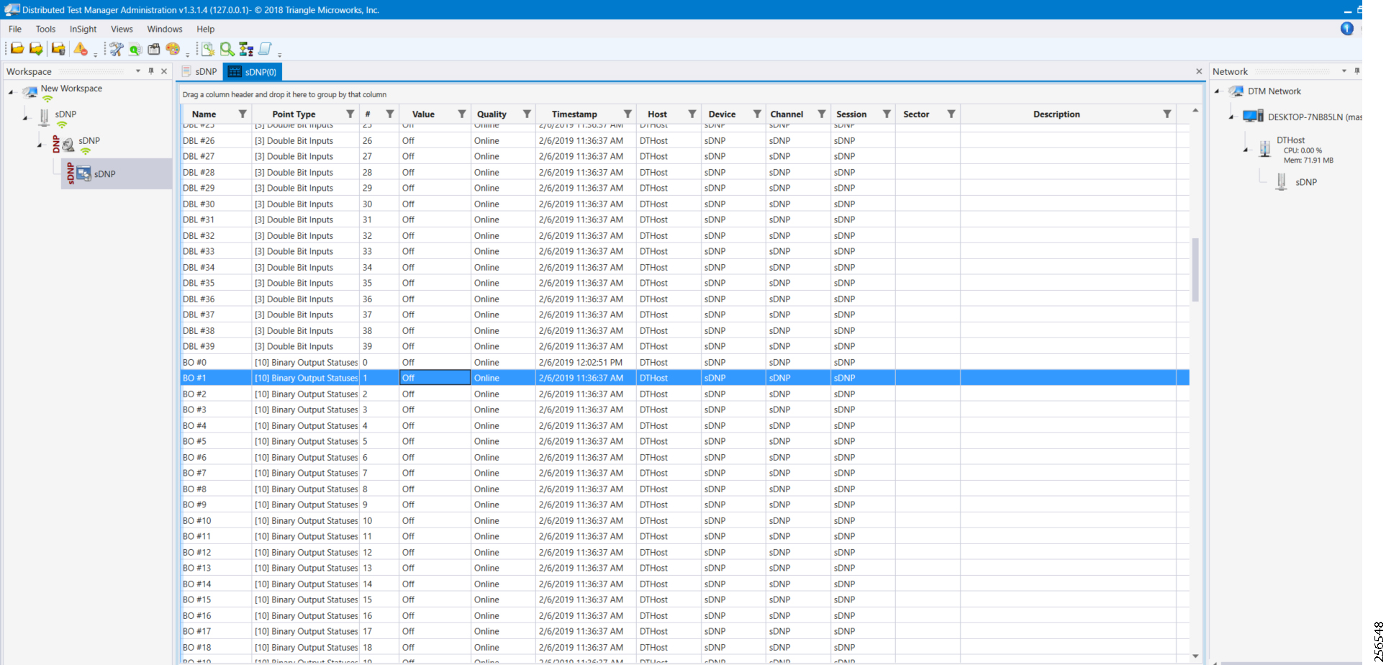Click the warning triangle error icon
The height and width of the screenshot is (665, 1386).
(81, 49)
